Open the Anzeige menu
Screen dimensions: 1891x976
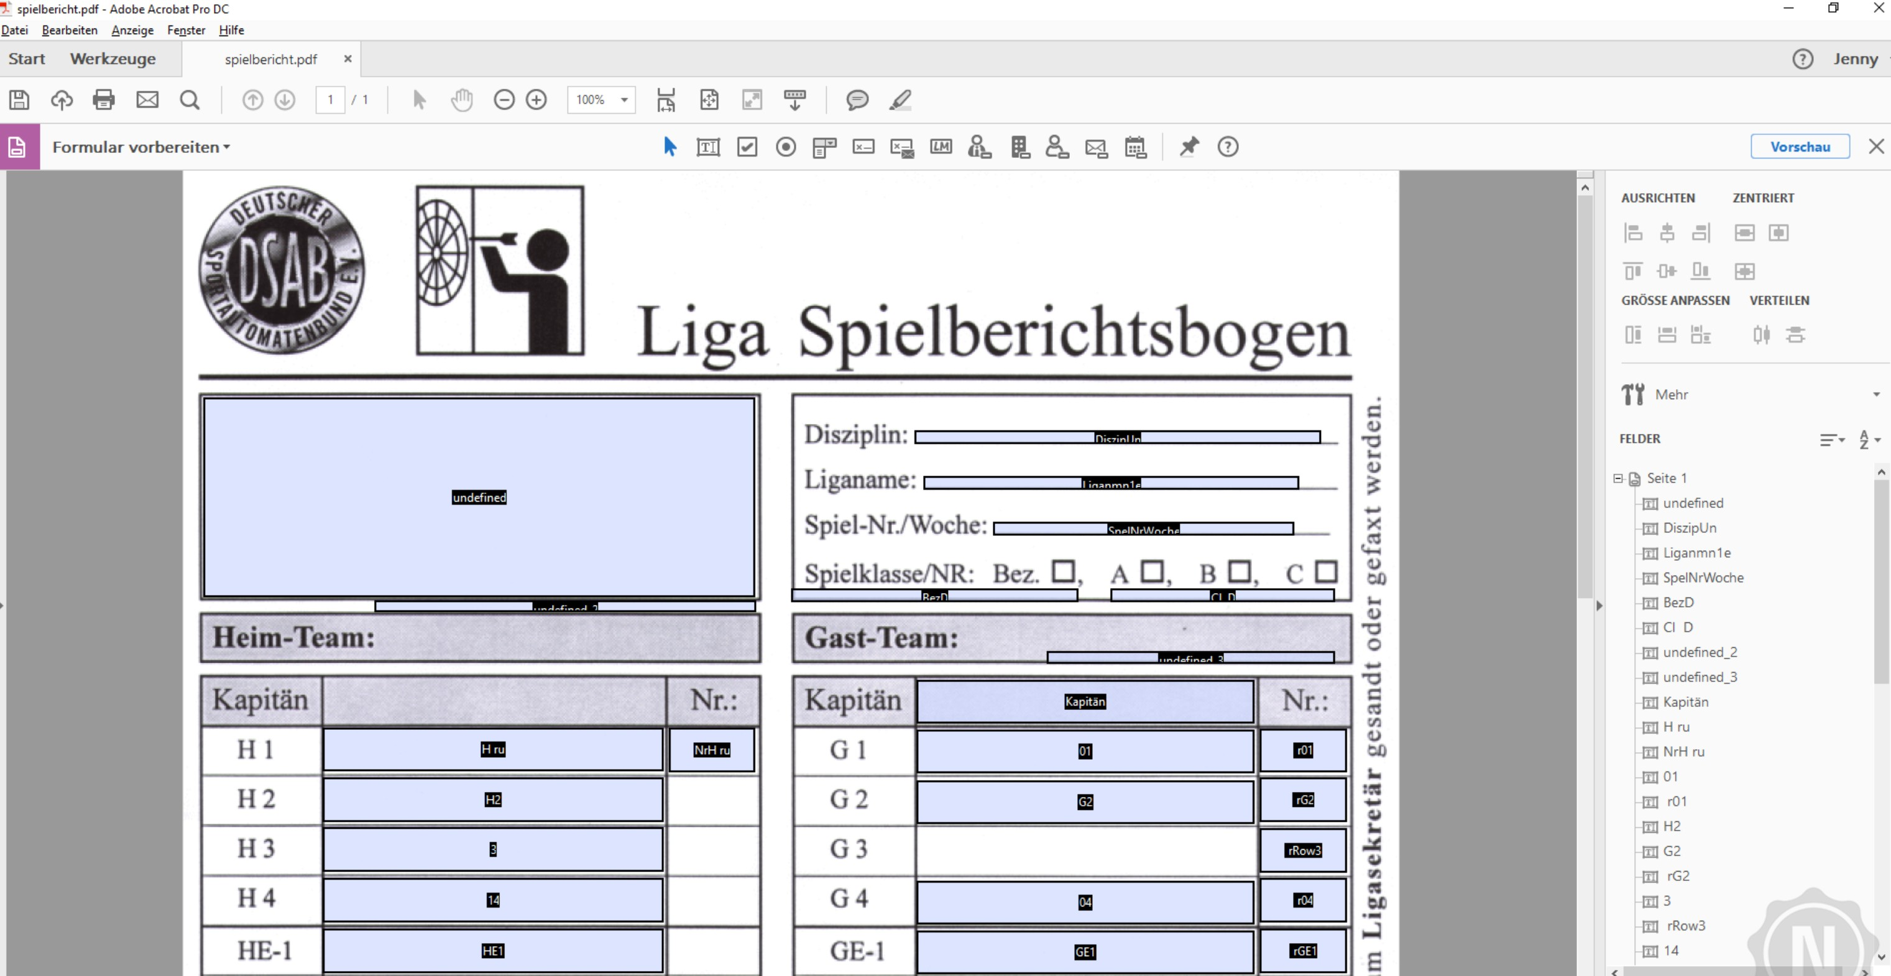pyautogui.click(x=132, y=30)
